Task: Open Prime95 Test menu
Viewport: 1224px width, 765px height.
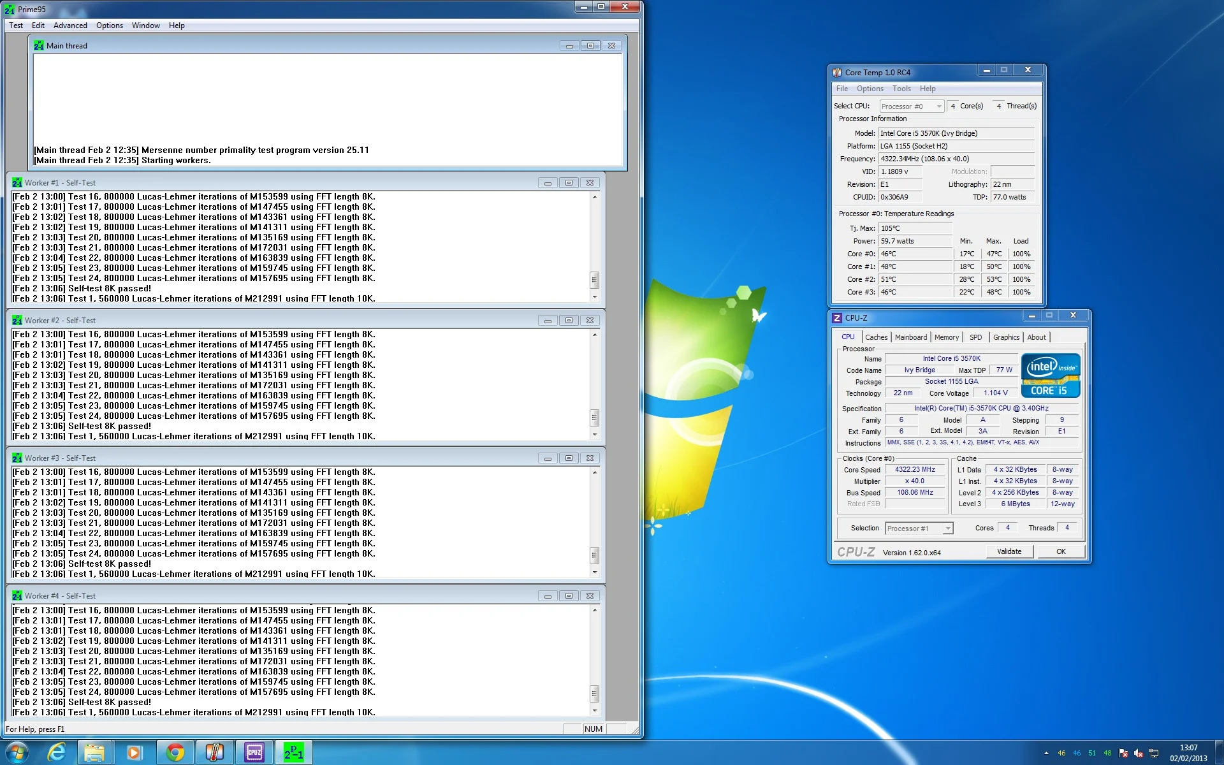Action: [x=16, y=25]
